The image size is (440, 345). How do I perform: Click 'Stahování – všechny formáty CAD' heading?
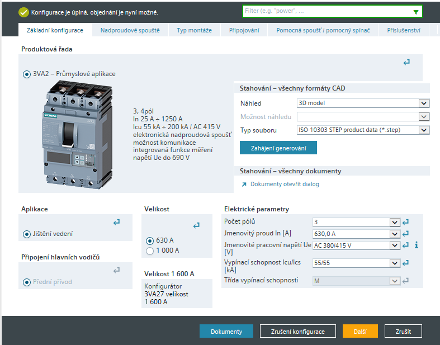[292, 88]
